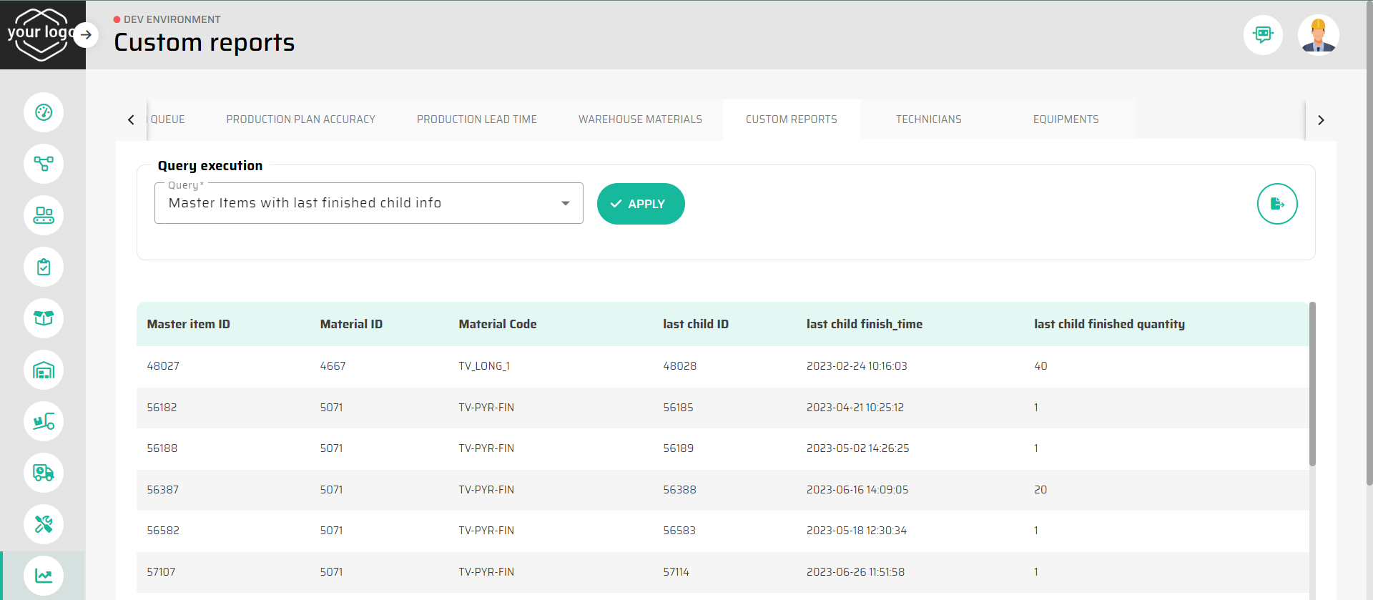
Task: Open the open box package icon
Action: point(44,318)
